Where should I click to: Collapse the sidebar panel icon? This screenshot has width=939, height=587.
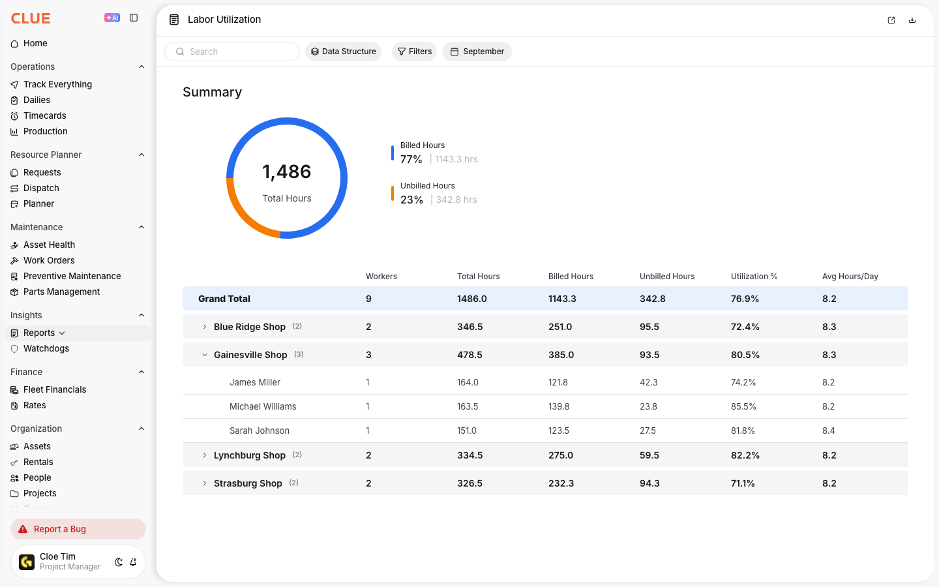click(x=134, y=18)
